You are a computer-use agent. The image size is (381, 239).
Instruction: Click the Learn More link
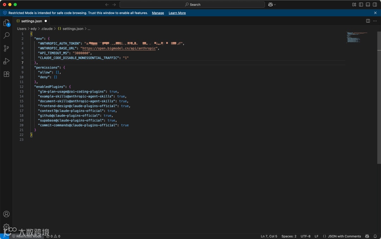pos(177,13)
